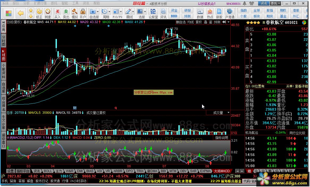310x187 pixels.
Task: Click the 开户 padlock icon
Action: (x=83, y=11)
